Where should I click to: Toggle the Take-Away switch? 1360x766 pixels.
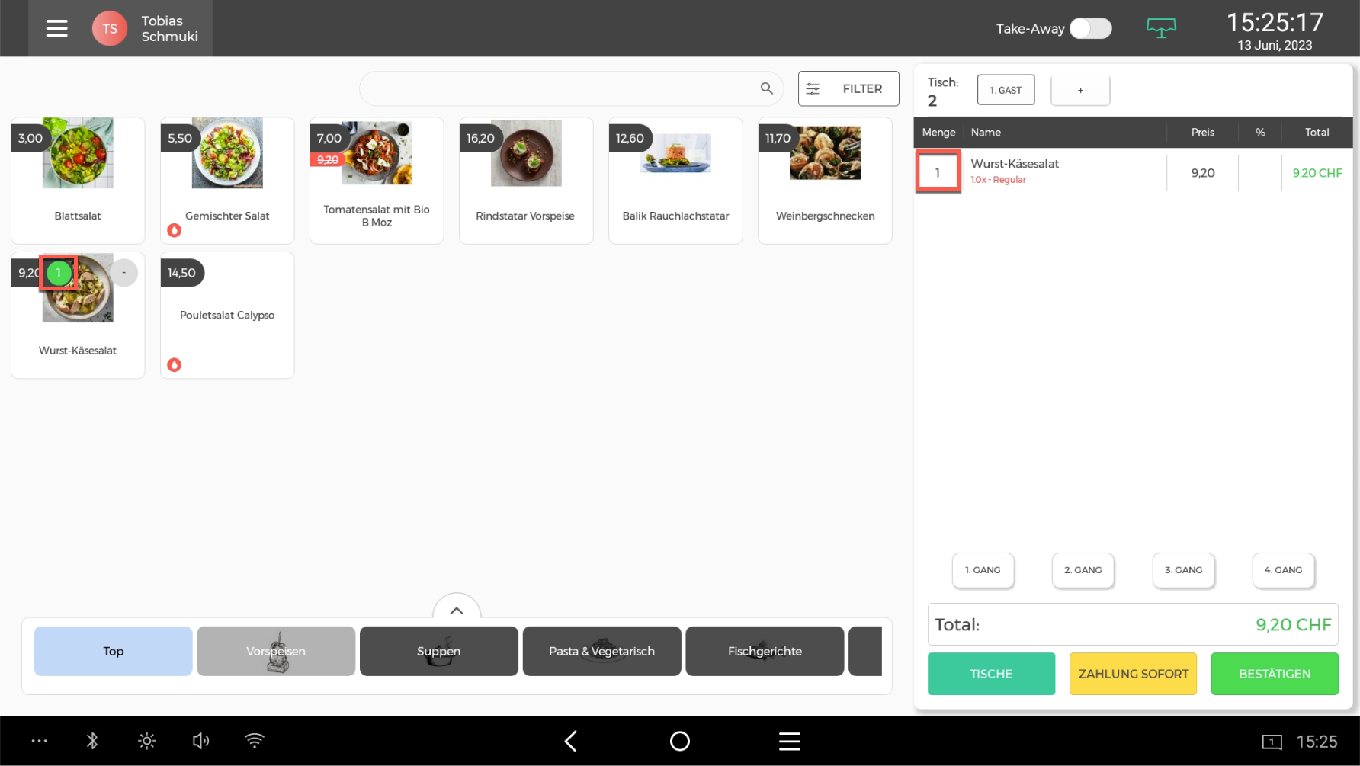click(1090, 28)
